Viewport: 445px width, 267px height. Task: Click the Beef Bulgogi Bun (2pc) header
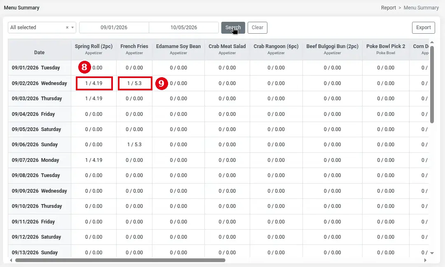(x=333, y=49)
